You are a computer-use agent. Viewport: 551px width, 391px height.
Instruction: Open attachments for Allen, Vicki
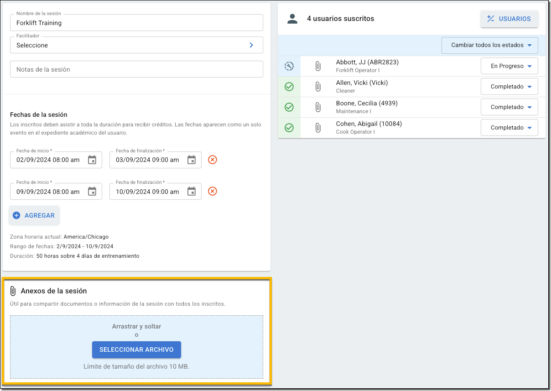pos(318,87)
